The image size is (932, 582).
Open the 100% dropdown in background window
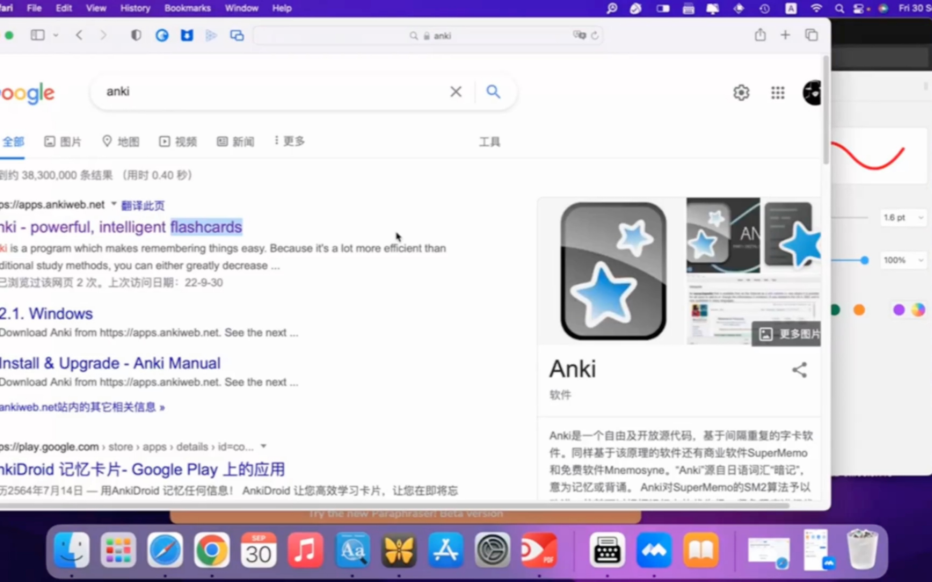tap(903, 260)
